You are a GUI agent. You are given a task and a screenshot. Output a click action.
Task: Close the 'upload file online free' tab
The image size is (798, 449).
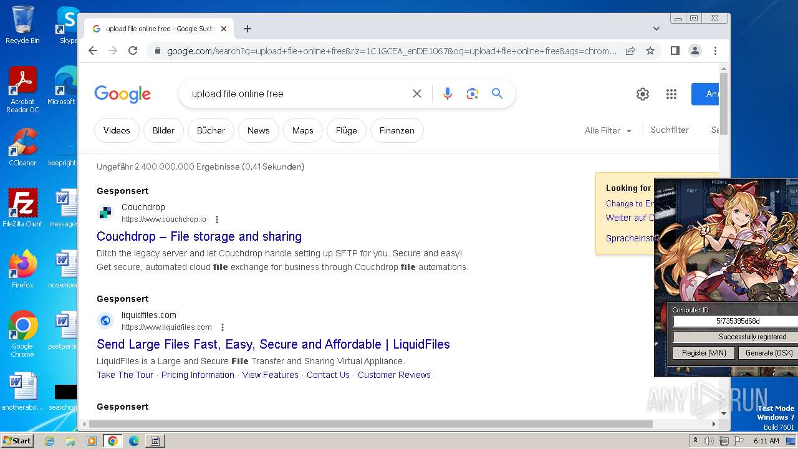click(224, 29)
